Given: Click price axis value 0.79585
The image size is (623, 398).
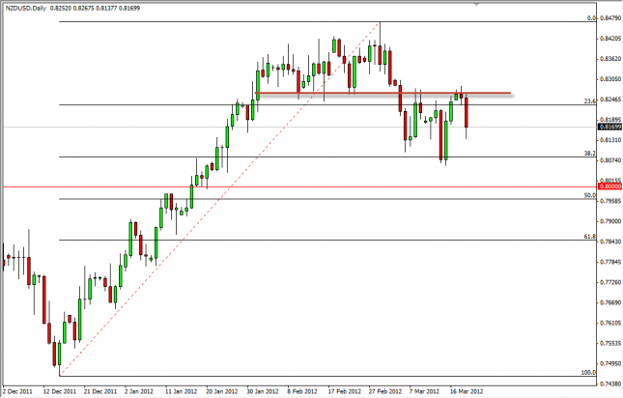Looking at the screenshot, I should (x=610, y=201).
